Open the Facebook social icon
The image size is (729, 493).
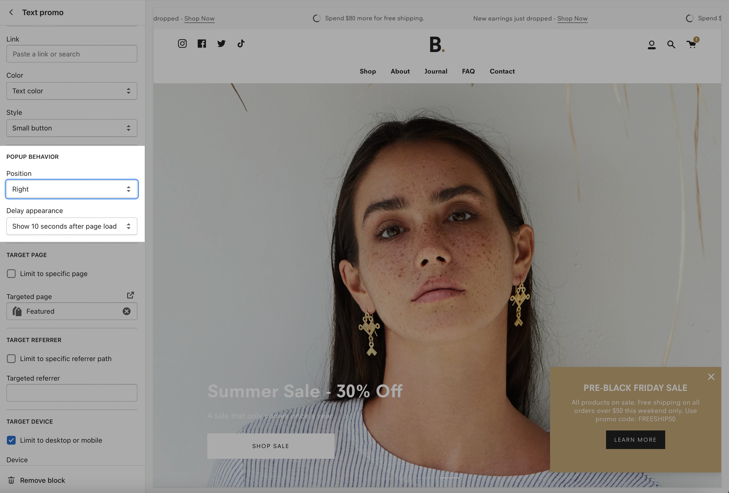coord(202,44)
